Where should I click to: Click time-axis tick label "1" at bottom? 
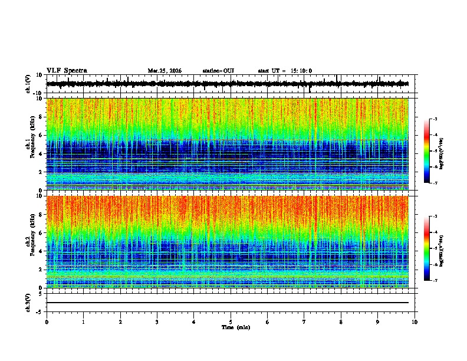click(83, 322)
